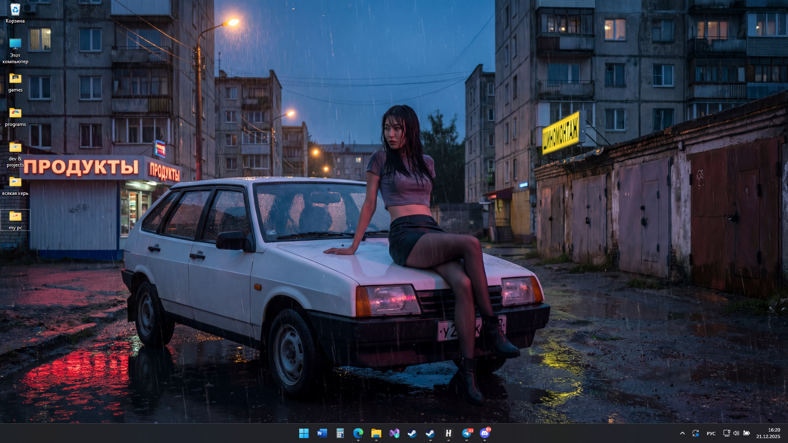Click the battery status tray icon

coord(747,433)
